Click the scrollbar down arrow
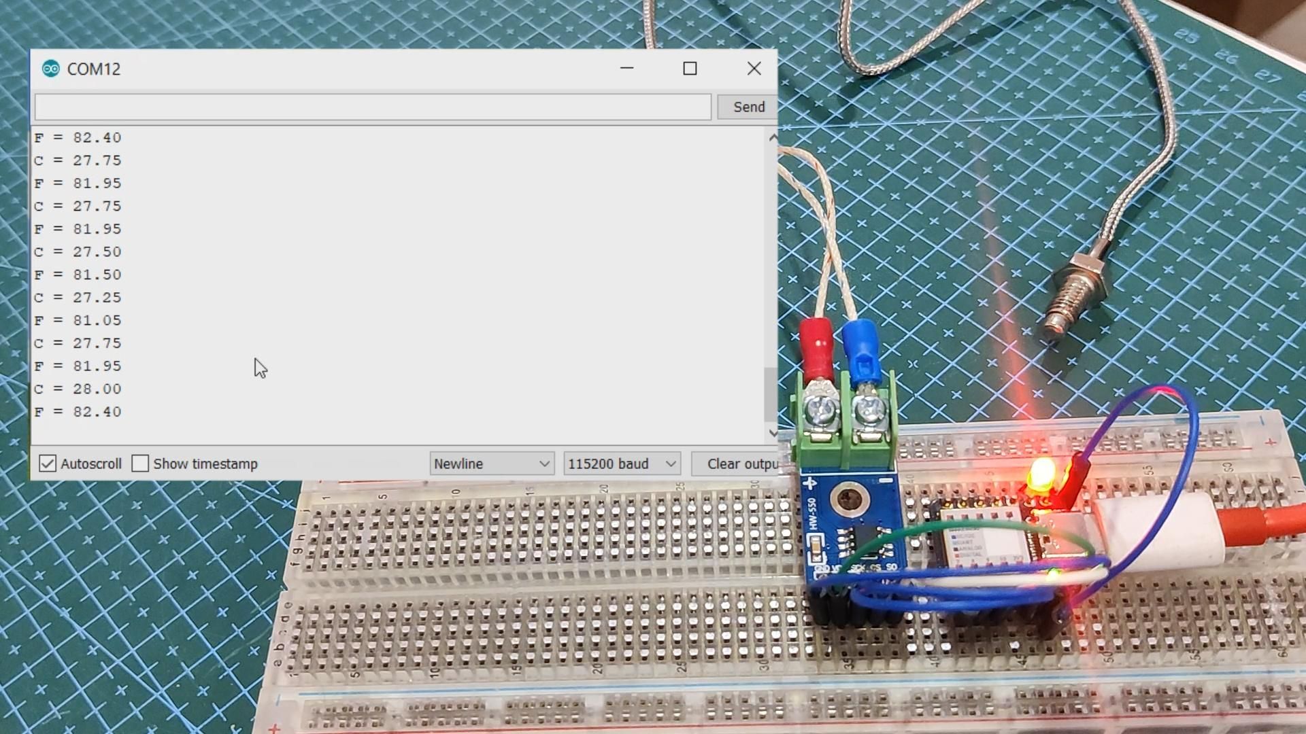The height and width of the screenshot is (734, 1306). pos(771,433)
